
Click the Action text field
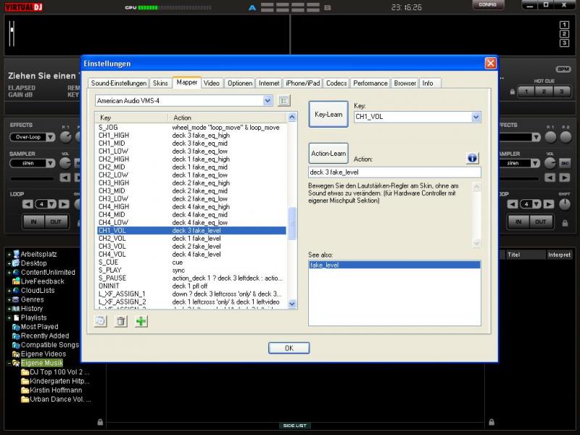click(x=394, y=173)
